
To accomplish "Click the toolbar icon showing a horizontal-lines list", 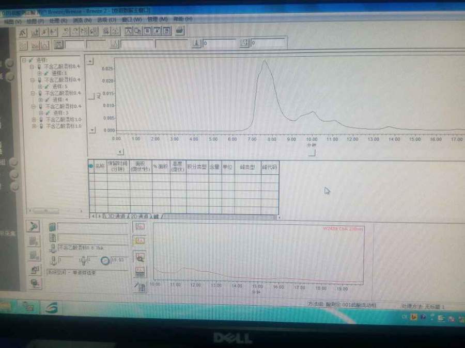I will (147, 31).
